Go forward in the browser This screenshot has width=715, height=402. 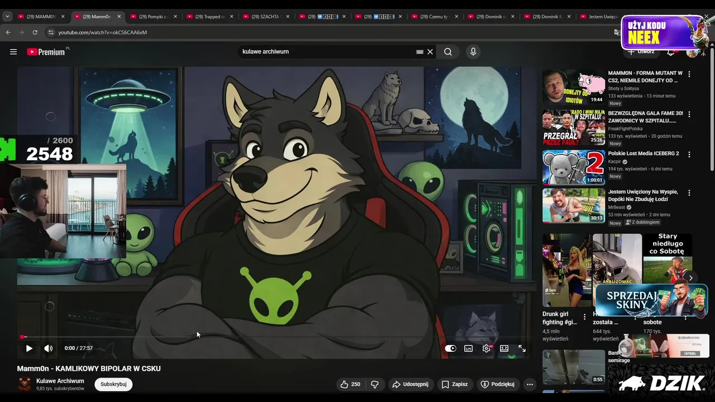tap(22, 32)
